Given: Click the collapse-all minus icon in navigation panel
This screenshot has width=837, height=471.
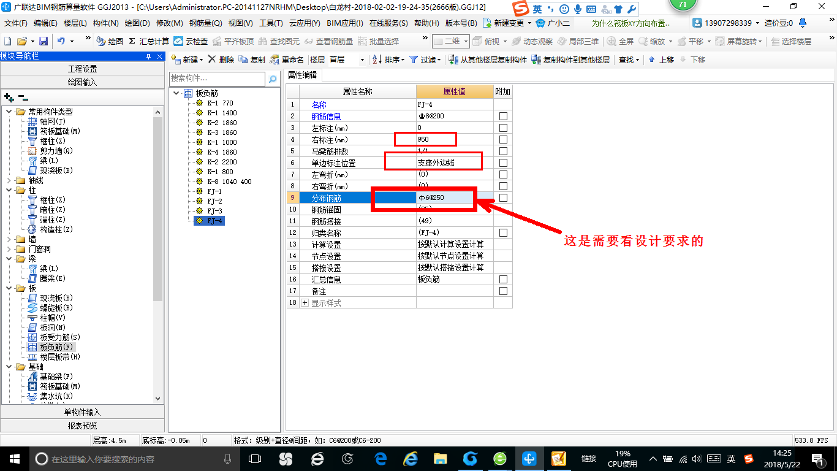Looking at the screenshot, I should [x=23, y=98].
